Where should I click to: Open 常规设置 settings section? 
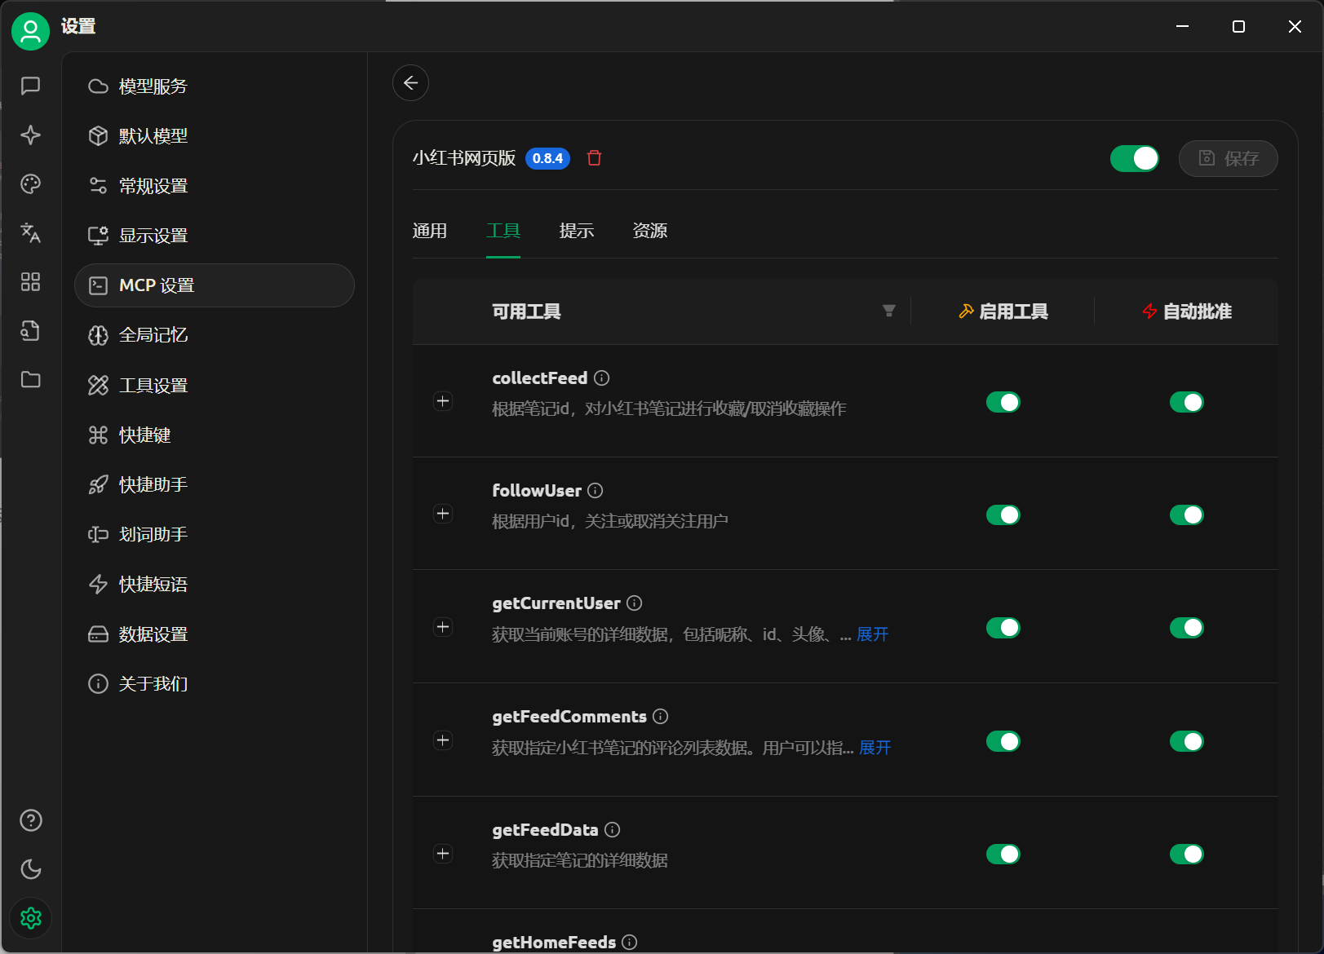[x=215, y=186]
